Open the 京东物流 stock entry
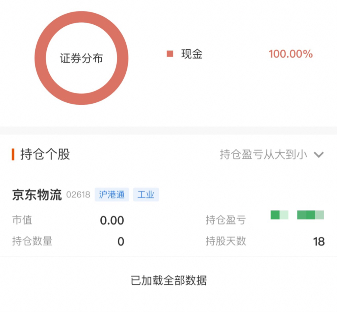This screenshot has width=337, height=312. pos(37,195)
